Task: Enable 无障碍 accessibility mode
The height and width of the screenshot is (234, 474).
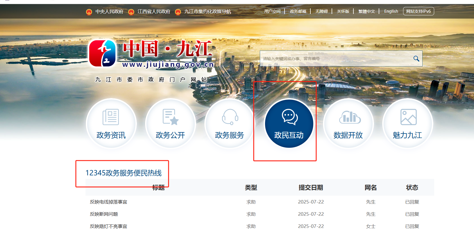Action: click(321, 11)
